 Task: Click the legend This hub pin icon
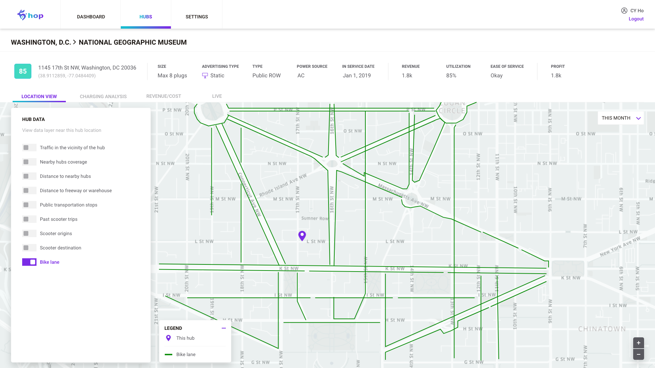[x=168, y=338]
